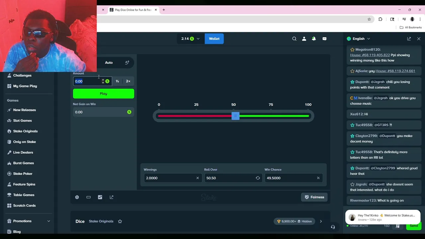Open the chat language selector English
This screenshot has width=425, height=239.
[359, 39]
